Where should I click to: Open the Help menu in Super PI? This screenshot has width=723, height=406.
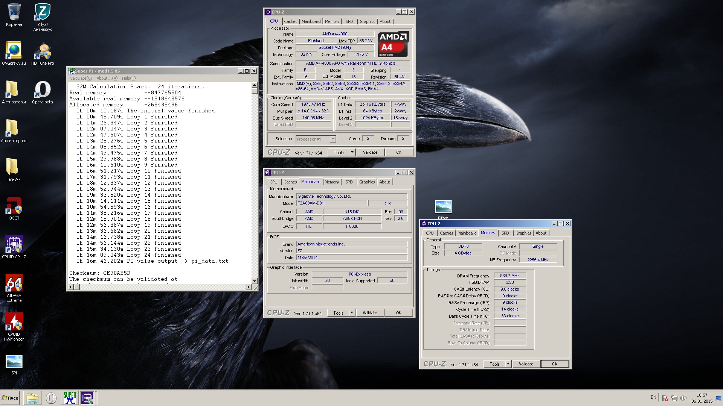129,78
